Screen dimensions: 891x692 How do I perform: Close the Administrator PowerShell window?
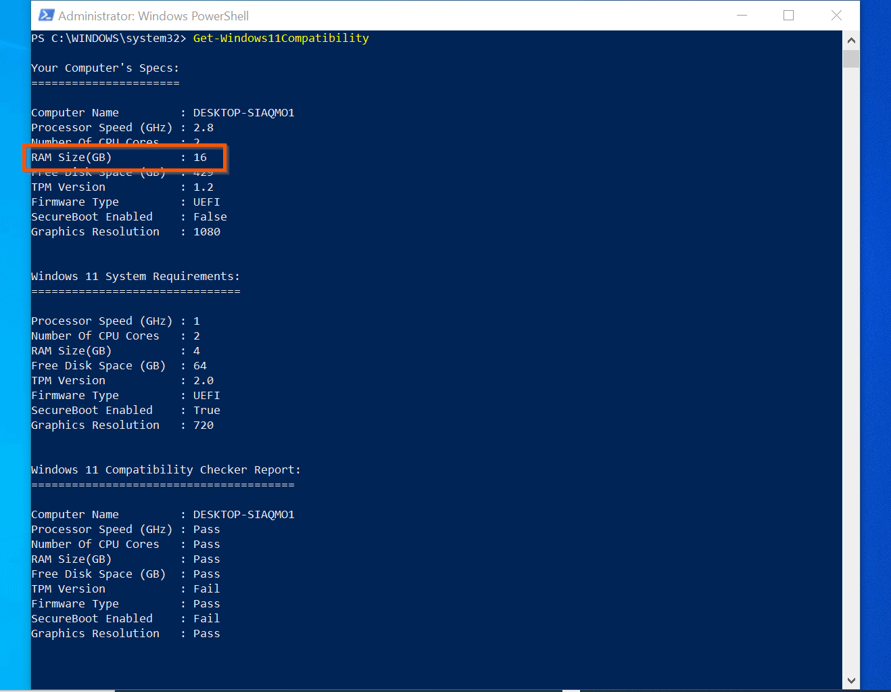pos(836,16)
